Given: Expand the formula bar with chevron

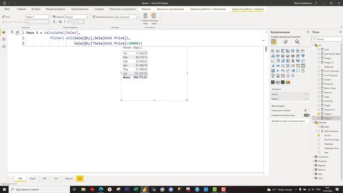Looking at the screenshot, I should point(266,32).
